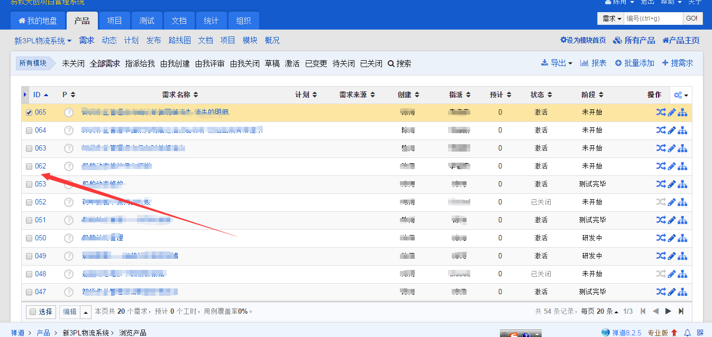This screenshot has width=712, height=337.
Task: Click the edit pencil icon for requirement 065
Action: (x=672, y=113)
